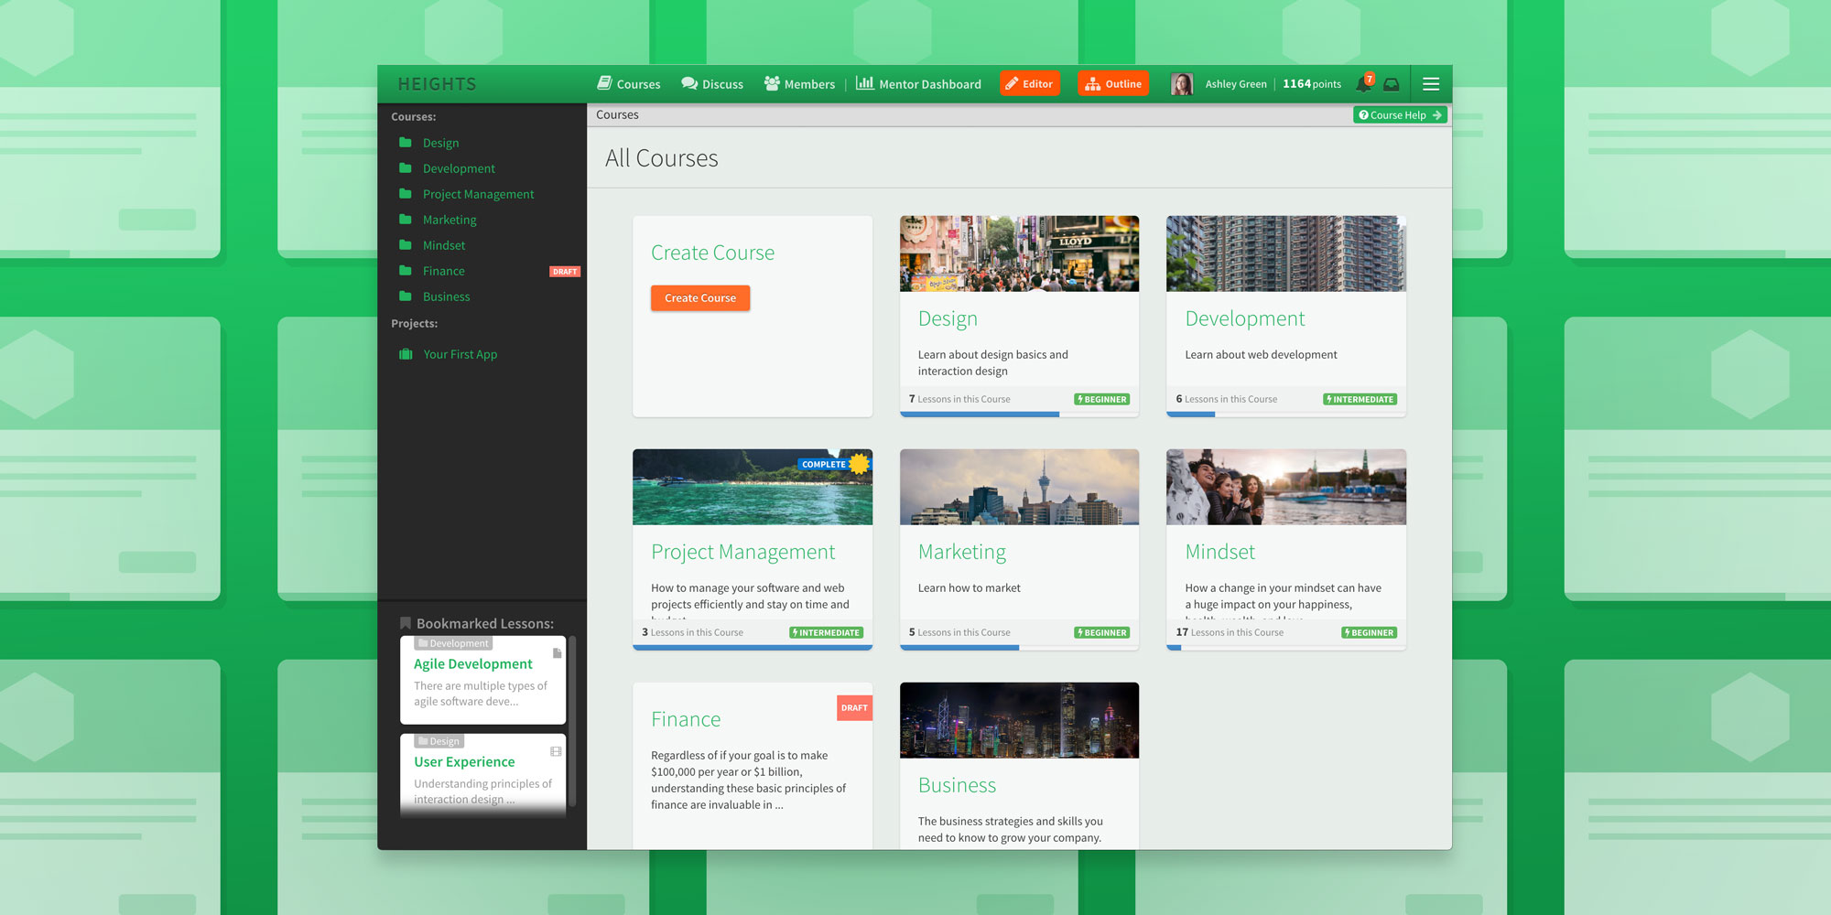Click INTERMEDIATE badge on Project Management card

[827, 632]
